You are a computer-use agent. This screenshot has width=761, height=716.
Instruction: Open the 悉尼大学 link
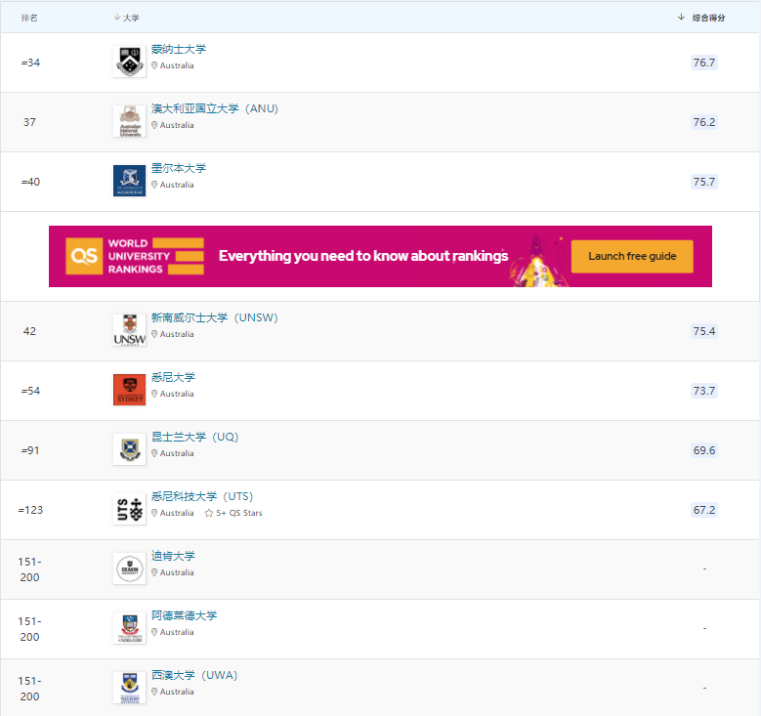click(173, 378)
